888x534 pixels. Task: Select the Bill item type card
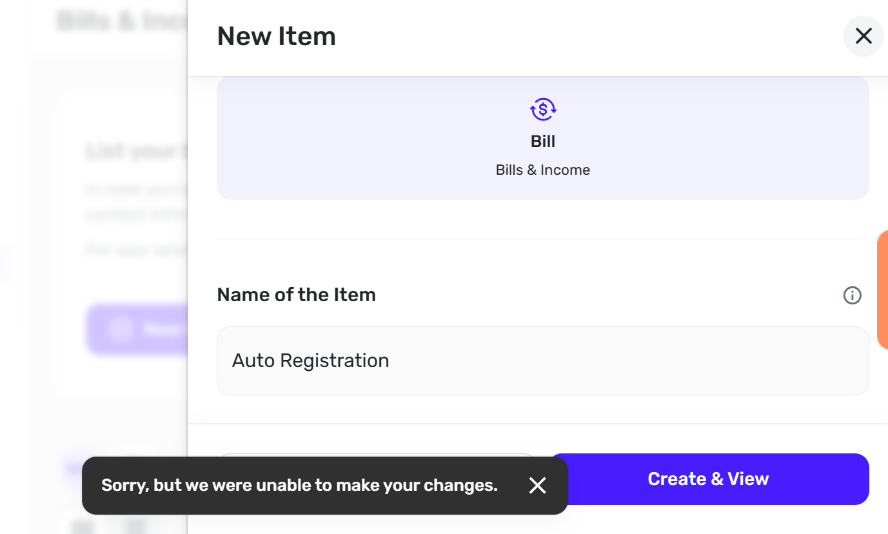pyautogui.click(x=542, y=138)
